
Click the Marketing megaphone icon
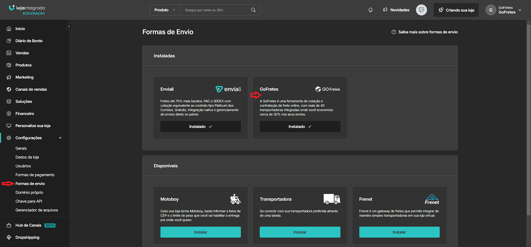click(9, 77)
